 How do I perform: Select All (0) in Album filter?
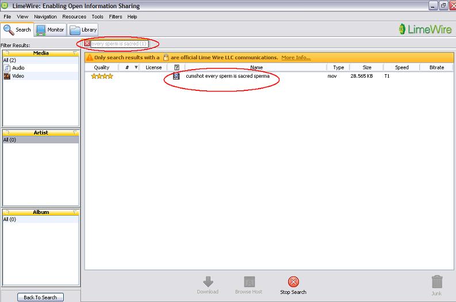(x=41, y=219)
